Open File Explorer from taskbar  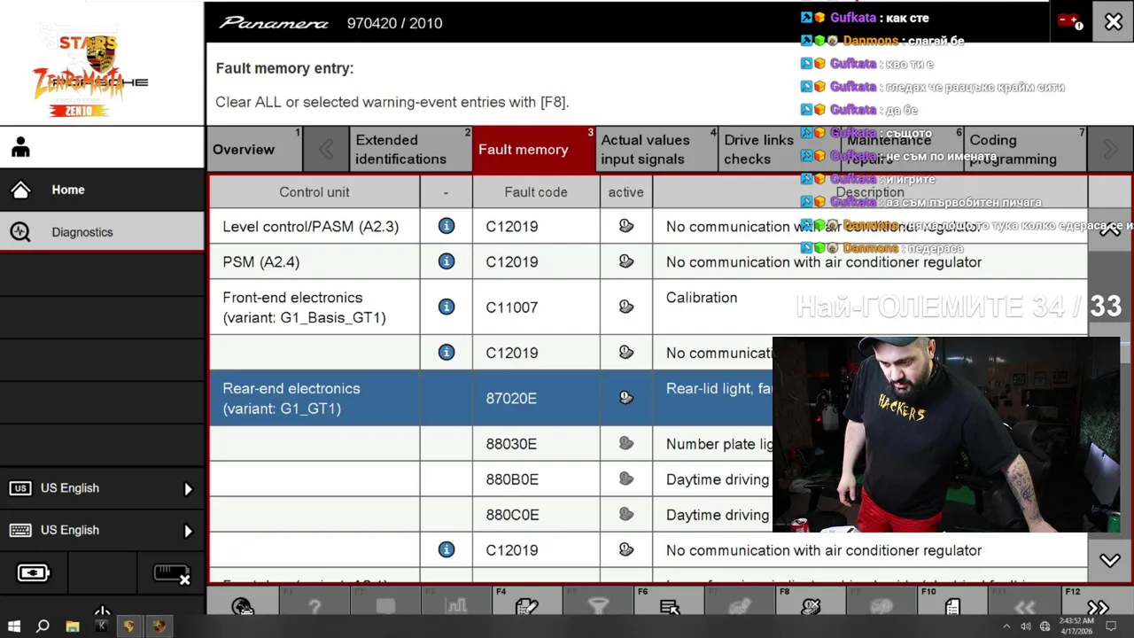click(x=73, y=626)
